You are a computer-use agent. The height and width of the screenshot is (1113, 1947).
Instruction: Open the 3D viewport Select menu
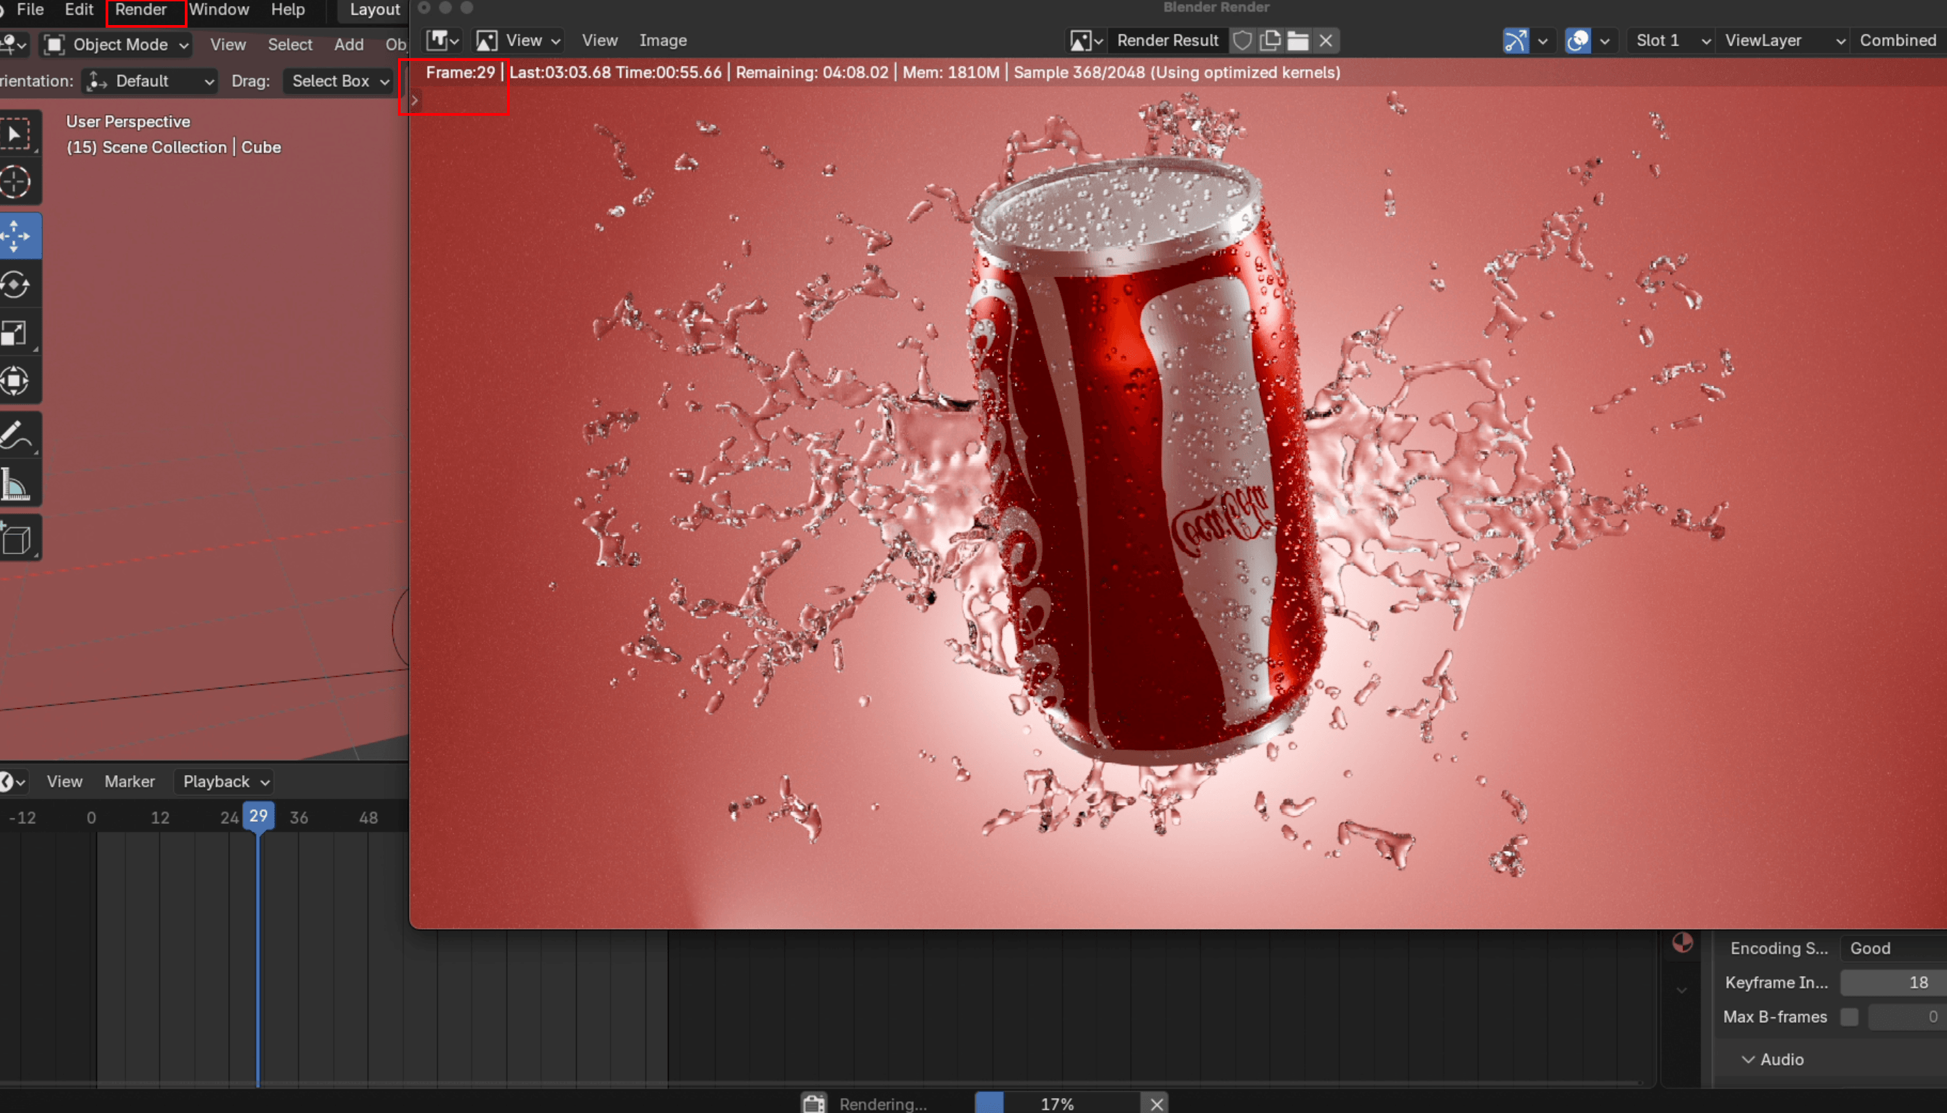(290, 44)
